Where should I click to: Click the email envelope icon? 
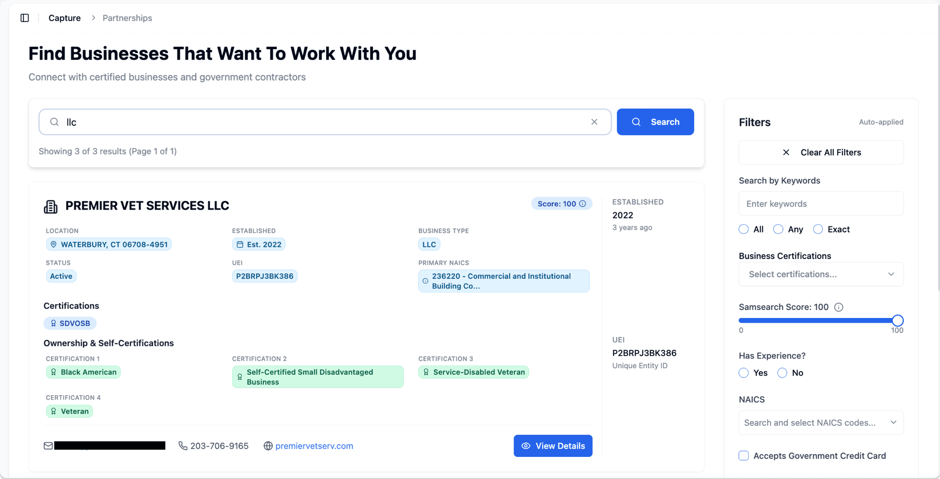tap(48, 446)
